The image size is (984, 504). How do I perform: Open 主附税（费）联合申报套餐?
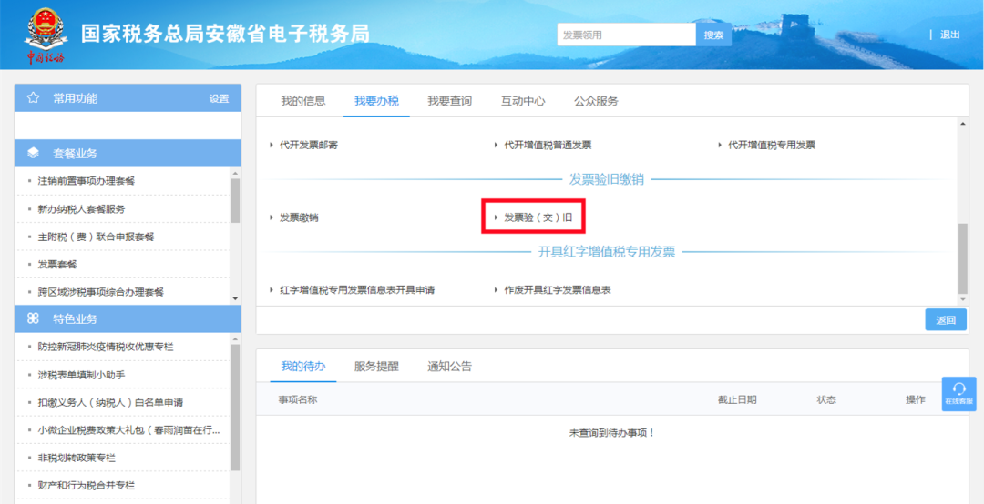96,237
